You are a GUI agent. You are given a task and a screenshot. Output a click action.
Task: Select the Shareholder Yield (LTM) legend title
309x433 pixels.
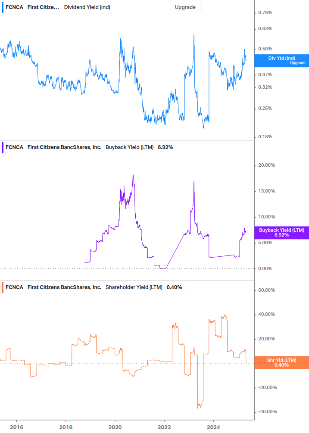134,287
